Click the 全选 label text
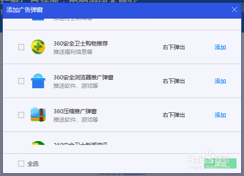 pyautogui.click(x=33, y=164)
